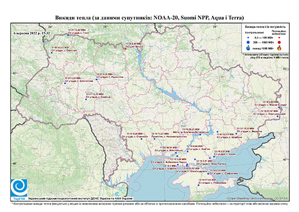This screenshot has width=299, height=212.
Task: Click the blue marker labeled 13.42 MW
Action: 68,35
